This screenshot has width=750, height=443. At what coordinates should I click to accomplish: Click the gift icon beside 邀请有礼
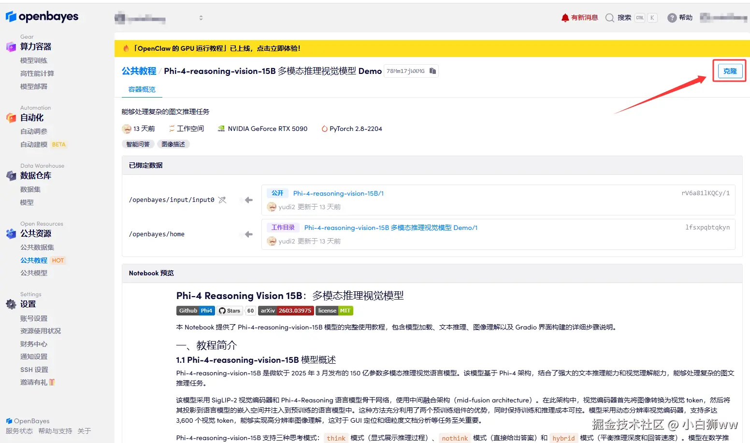tap(52, 382)
